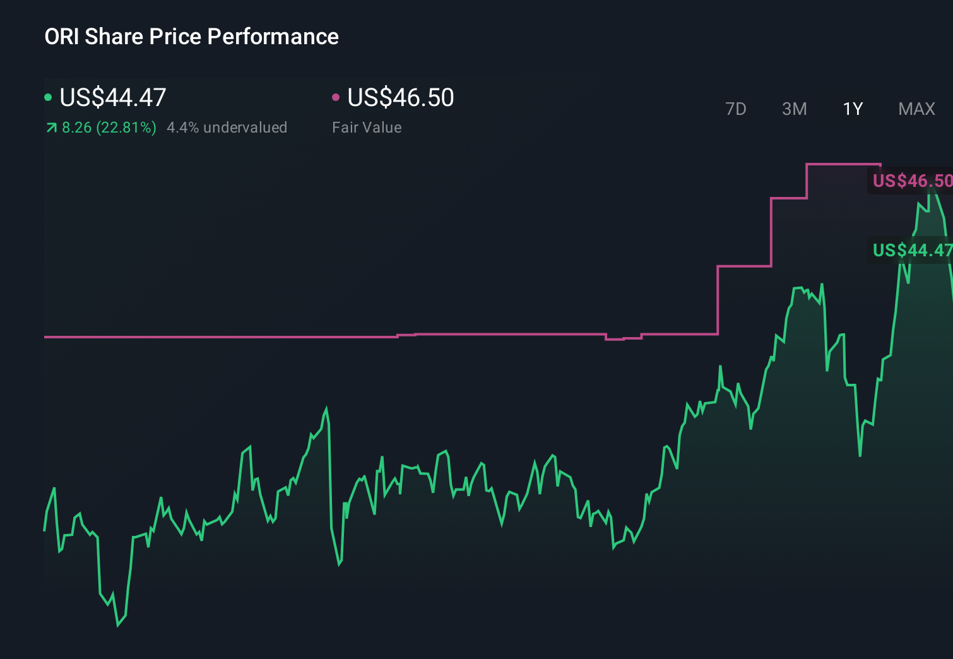The image size is (953, 659).
Task: Toggle the share price series visibility
Action: (48, 97)
